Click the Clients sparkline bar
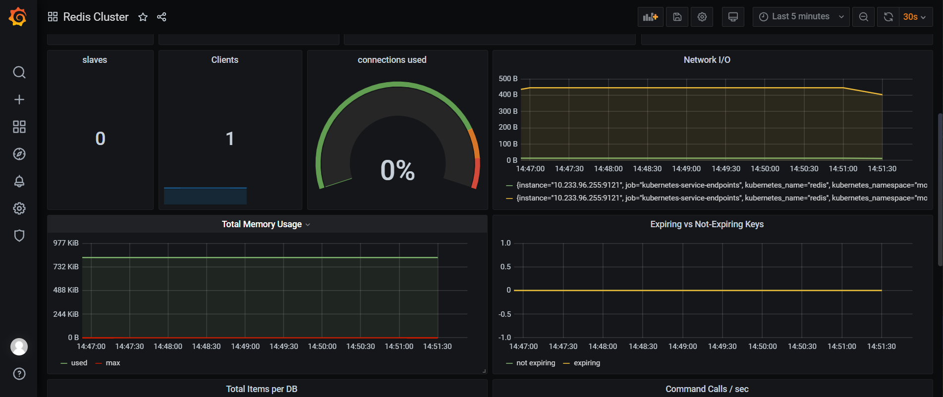Image resolution: width=943 pixels, height=397 pixels. 205,196
